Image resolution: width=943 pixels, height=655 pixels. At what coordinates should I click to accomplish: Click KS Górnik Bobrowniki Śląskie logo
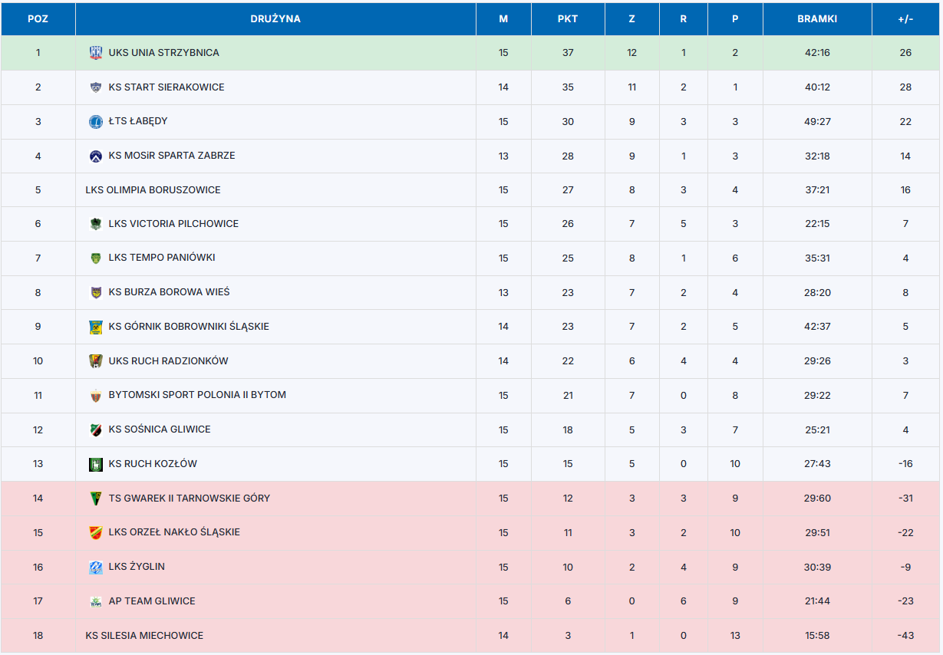click(x=95, y=327)
